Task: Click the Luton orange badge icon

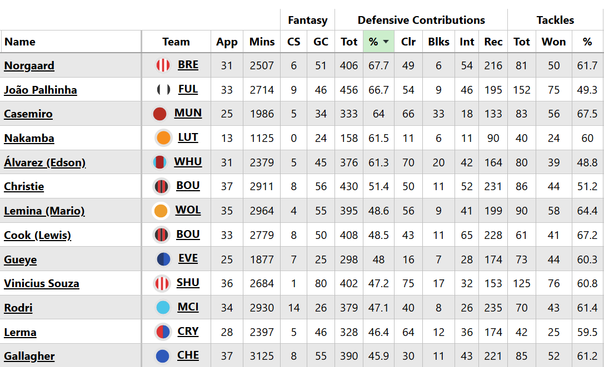Action: click(x=163, y=138)
